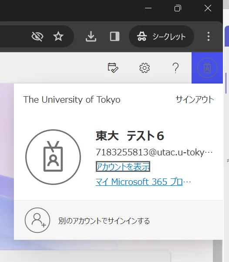This screenshot has width=229, height=262.
Task: Click the アカウントを表示 link
Action: [123, 167]
